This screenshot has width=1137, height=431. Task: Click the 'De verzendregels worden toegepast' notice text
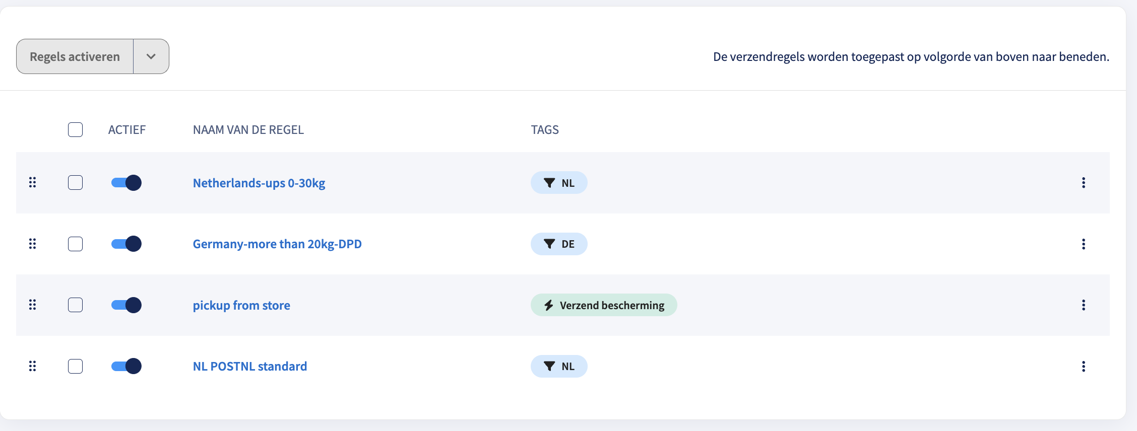pyautogui.click(x=911, y=57)
